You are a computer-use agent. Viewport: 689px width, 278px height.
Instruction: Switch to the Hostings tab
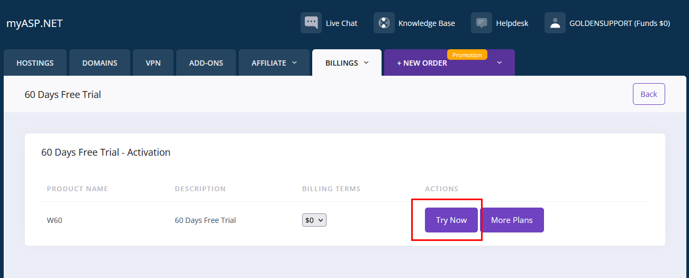coord(35,63)
